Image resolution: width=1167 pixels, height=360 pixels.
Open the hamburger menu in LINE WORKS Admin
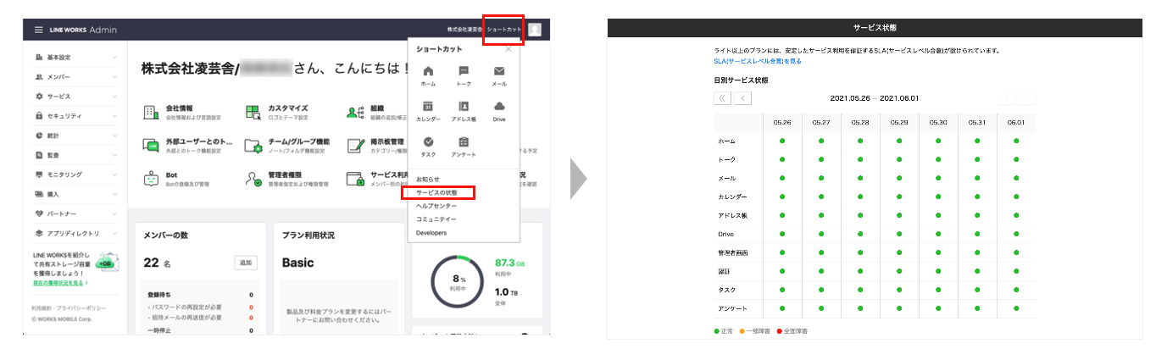click(x=38, y=30)
